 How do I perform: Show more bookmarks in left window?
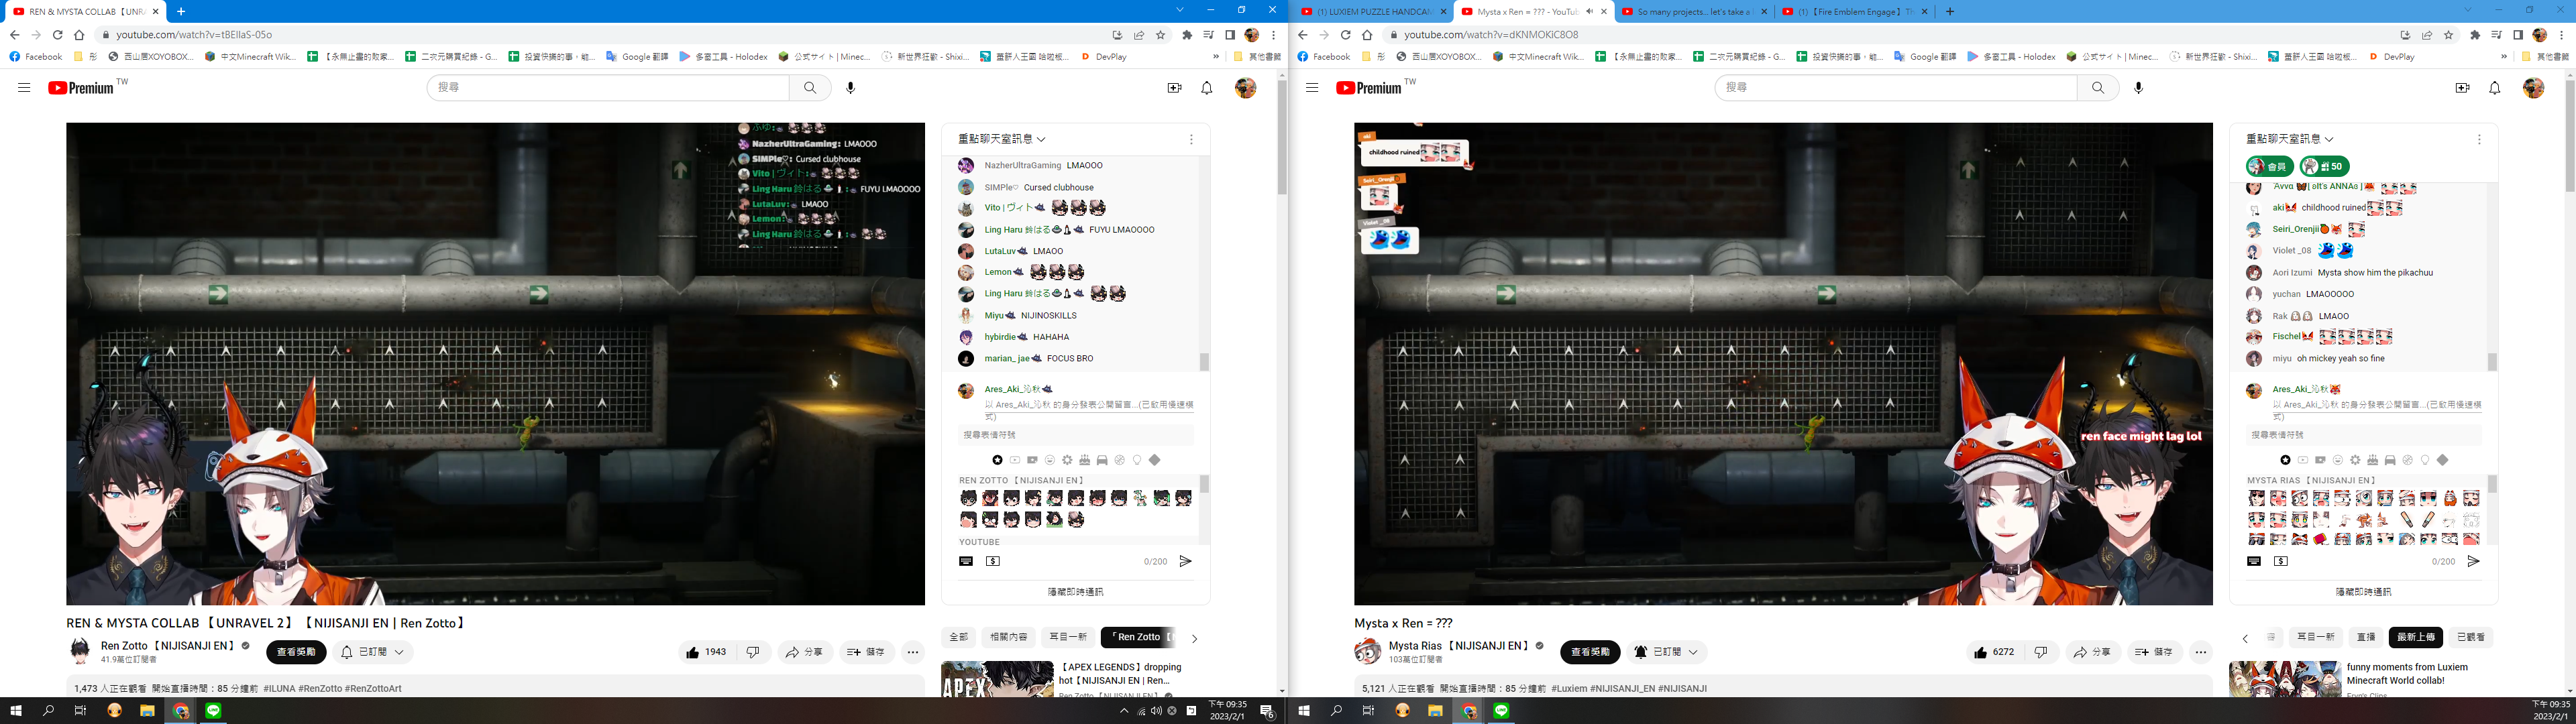pos(1216,57)
